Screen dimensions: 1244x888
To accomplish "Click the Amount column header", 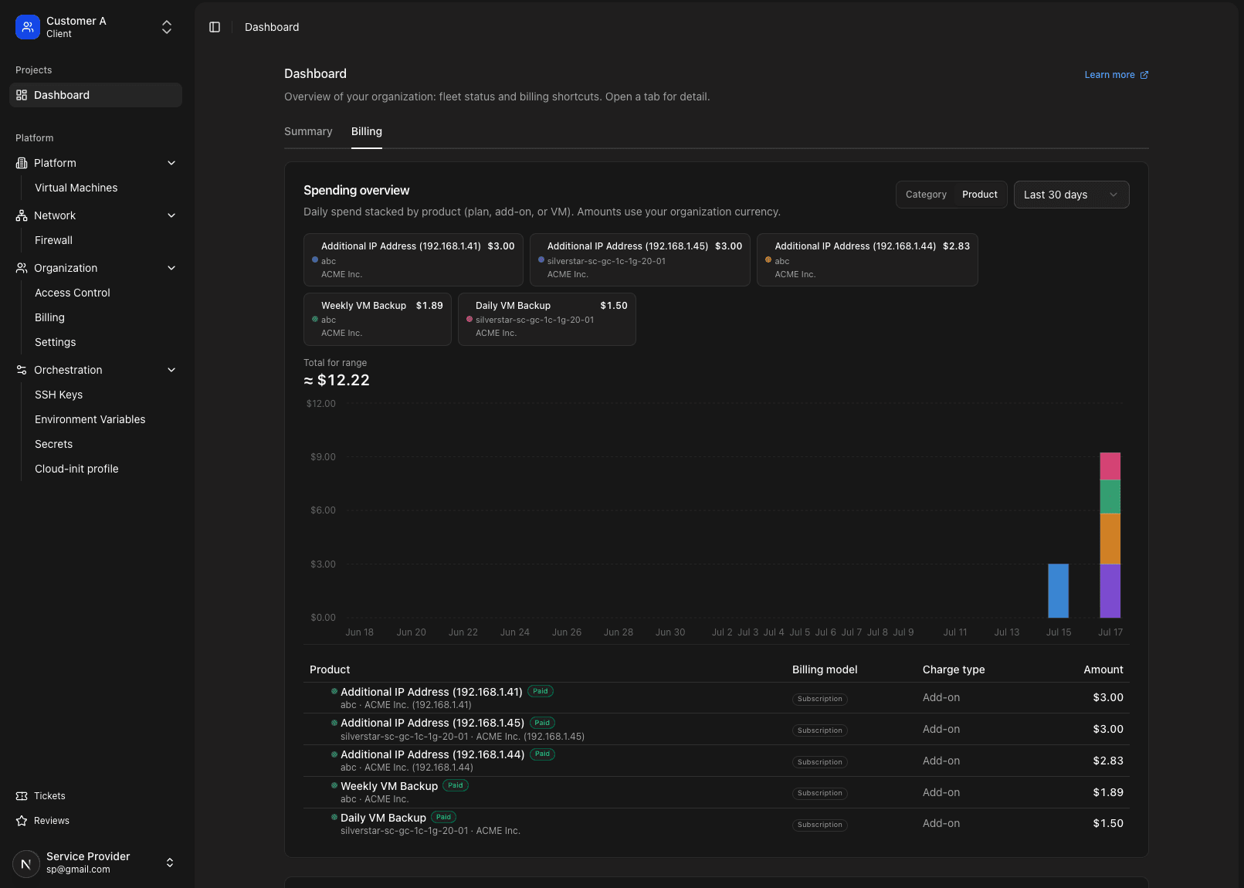I will [1103, 669].
